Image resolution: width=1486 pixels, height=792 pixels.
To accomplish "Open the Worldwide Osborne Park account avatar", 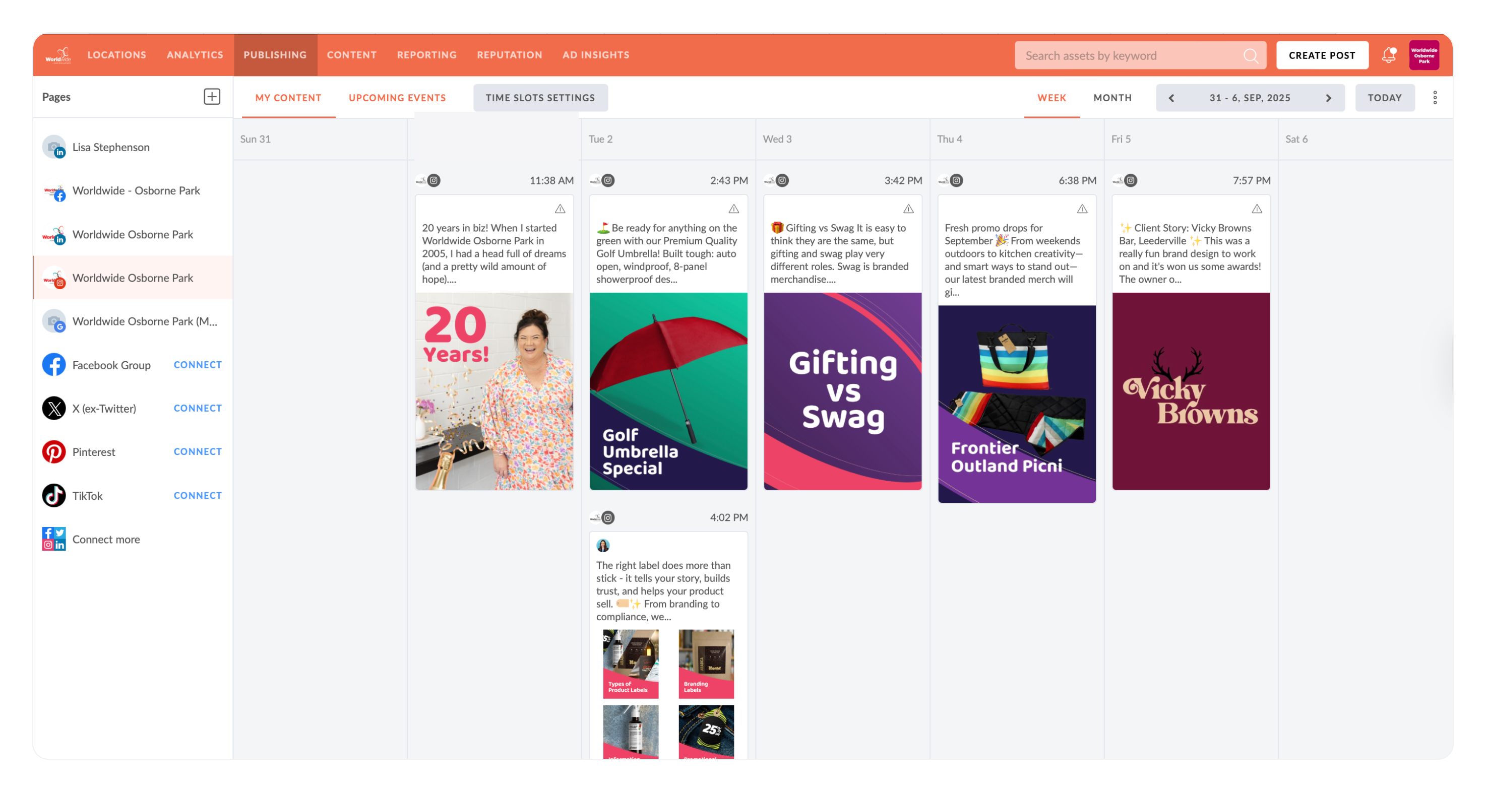I will 1423,55.
